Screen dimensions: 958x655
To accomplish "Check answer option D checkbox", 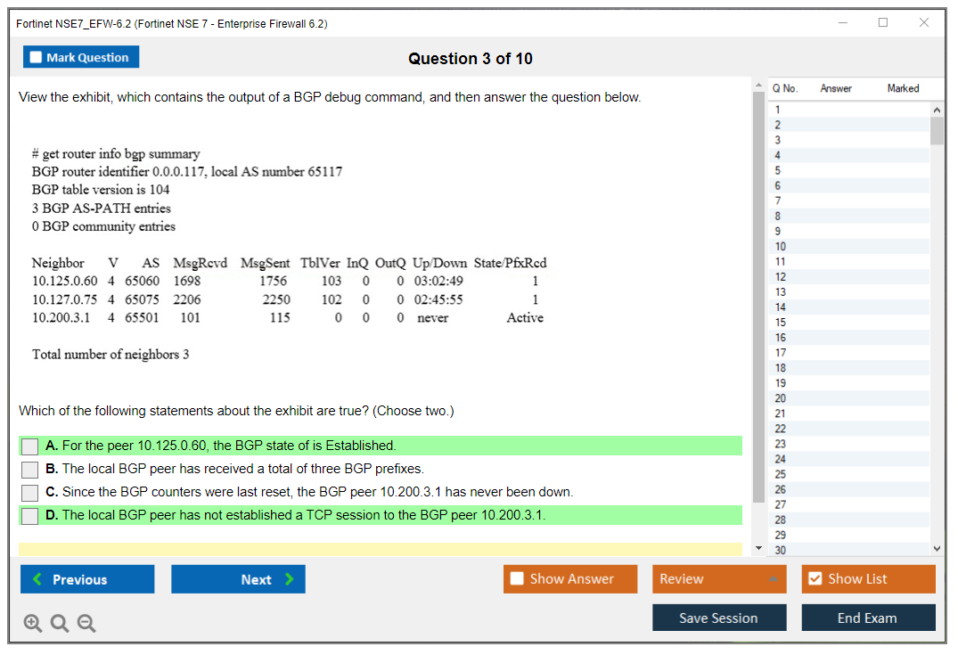I will coord(29,516).
